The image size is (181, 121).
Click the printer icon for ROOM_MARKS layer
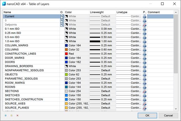click(x=145, y=83)
